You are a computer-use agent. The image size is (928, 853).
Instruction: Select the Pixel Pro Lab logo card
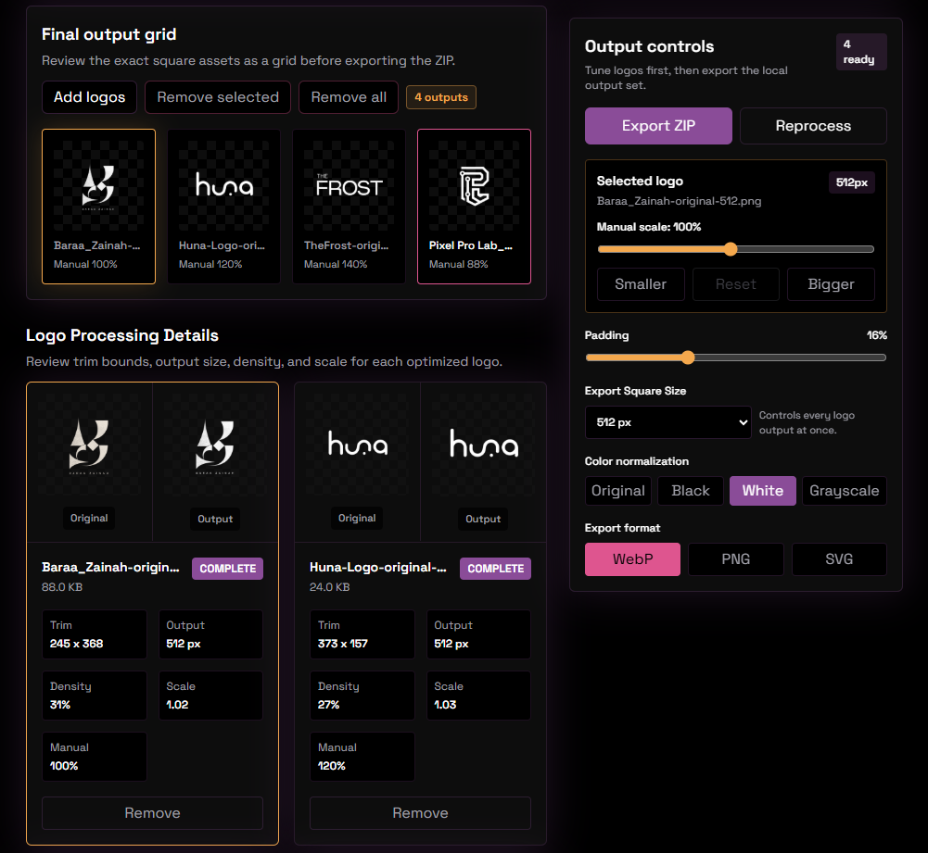(474, 207)
